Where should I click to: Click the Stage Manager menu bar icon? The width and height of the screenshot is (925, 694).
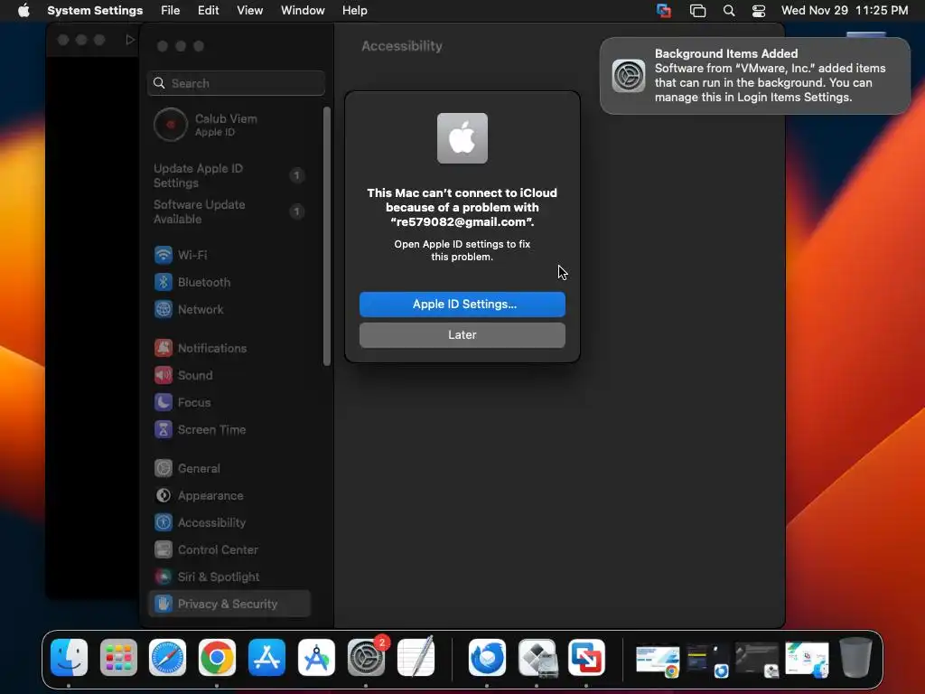[x=698, y=11]
